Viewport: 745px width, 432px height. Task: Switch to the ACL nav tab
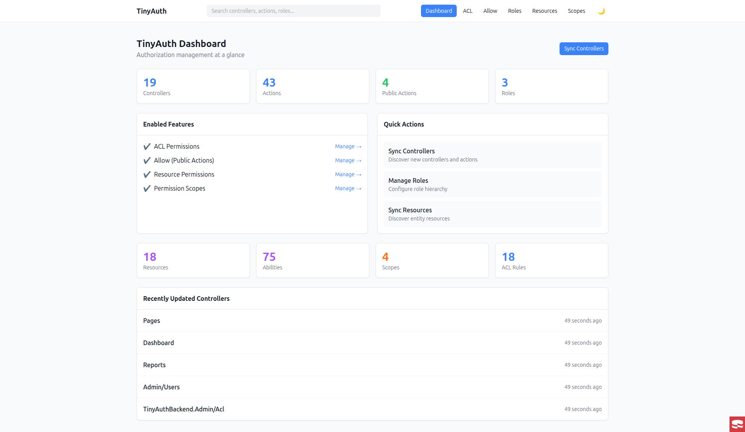468,11
